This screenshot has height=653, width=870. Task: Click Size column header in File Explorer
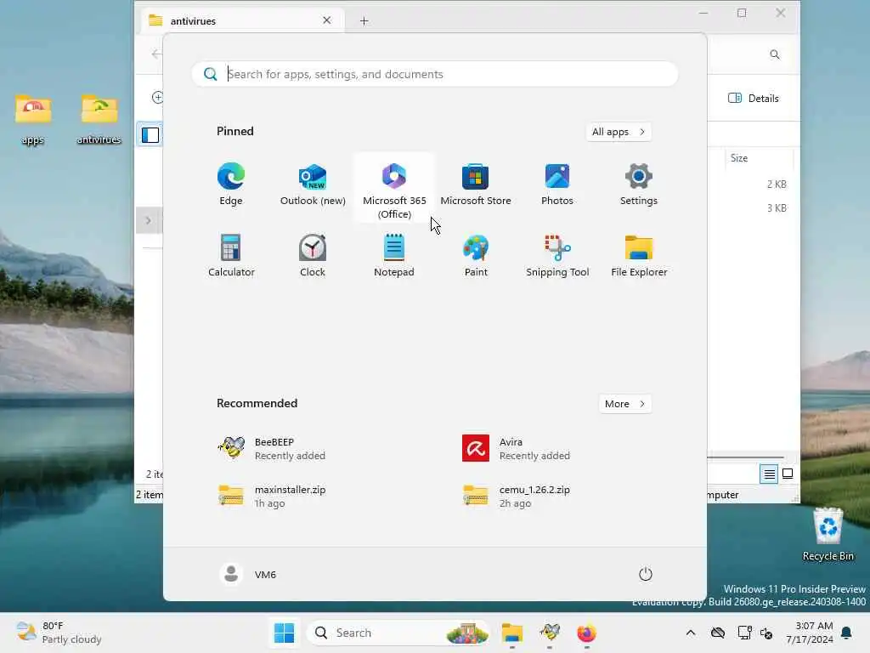(x=759, y=158)
